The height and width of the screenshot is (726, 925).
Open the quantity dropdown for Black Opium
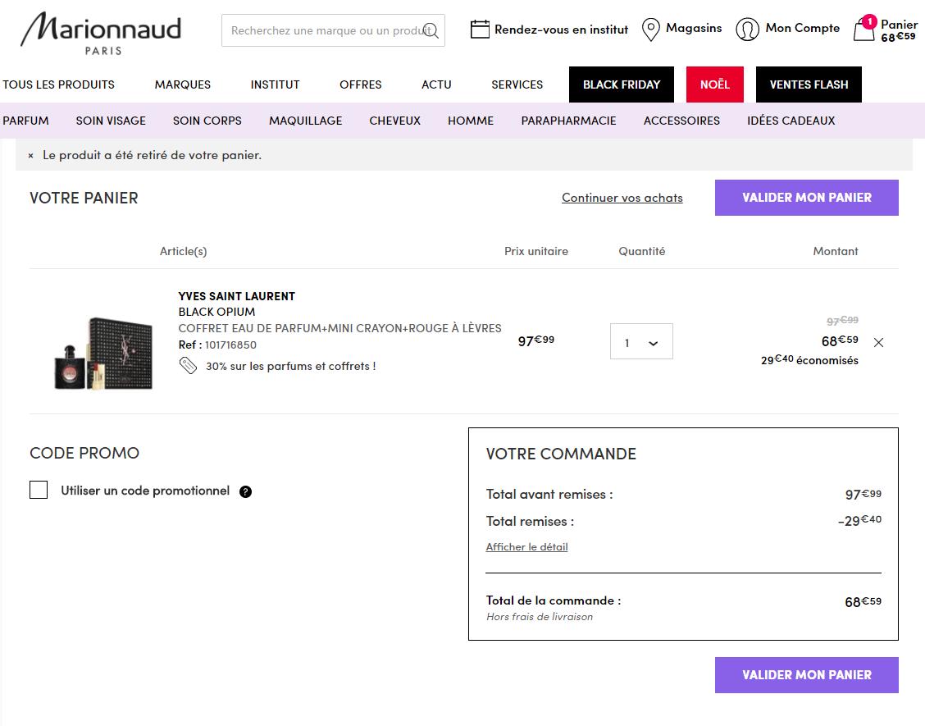pos(641,342)
